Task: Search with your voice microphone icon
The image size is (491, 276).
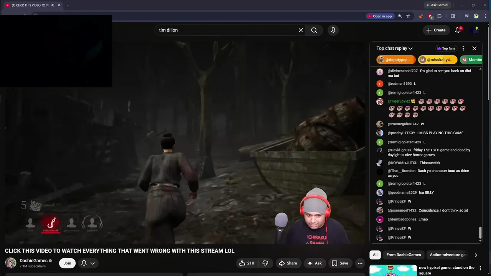Action: click(333, 30)
